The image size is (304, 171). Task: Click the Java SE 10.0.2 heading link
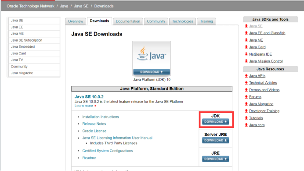tap(89, 97)
